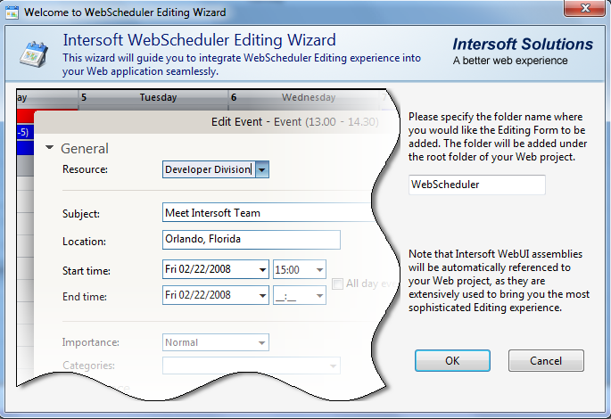Click the red event block in calendar
This screenshot has width=611, height=419.
tap(24, 117)
